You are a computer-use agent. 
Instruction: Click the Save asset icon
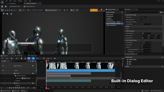click(x=2, y=6)
